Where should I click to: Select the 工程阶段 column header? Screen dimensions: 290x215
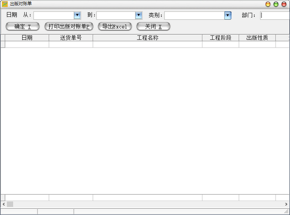point(220,38)
